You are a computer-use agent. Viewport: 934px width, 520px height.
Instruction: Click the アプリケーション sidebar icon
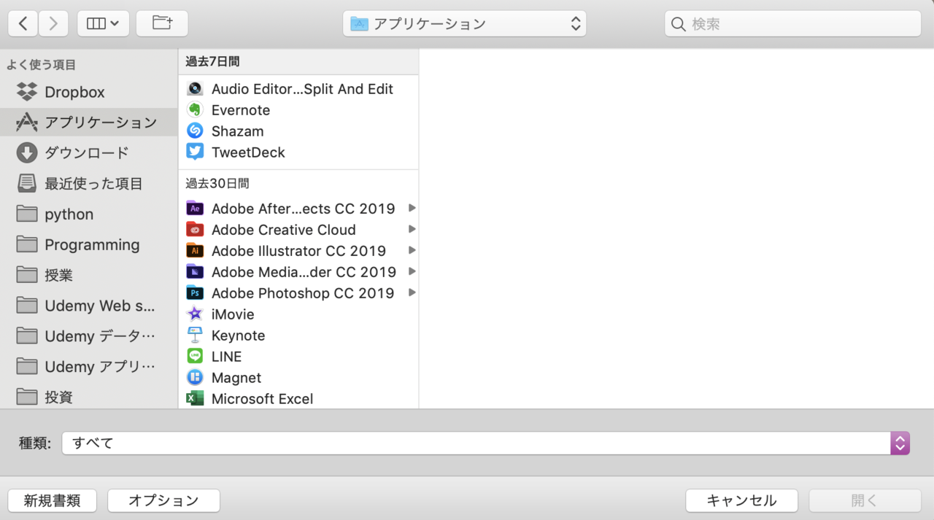click(27, 123)
